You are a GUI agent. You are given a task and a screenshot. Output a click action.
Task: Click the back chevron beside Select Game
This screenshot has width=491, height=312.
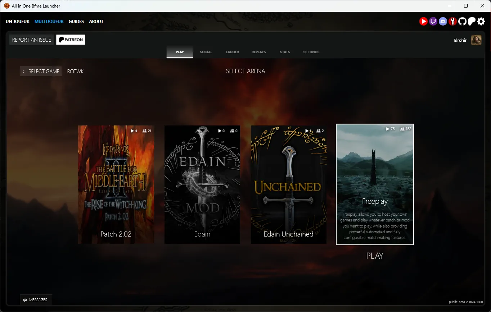(x=24, y=72)
